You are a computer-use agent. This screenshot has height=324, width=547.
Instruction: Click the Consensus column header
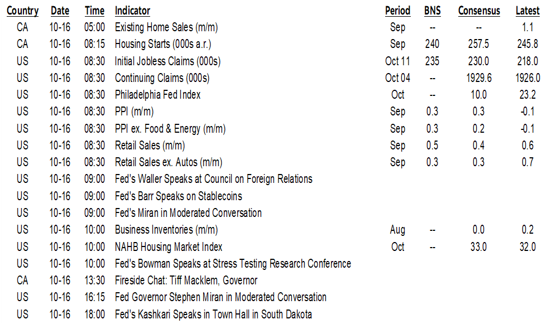478,11
